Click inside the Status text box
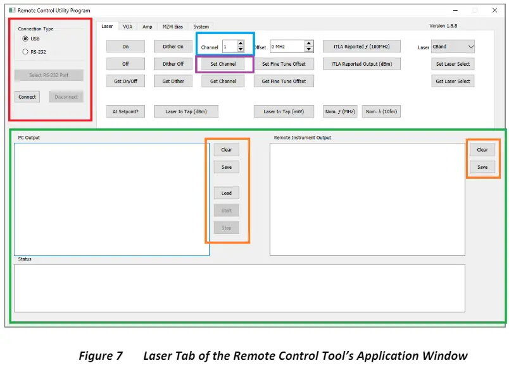The height and width of the screenshot is (368, 509). [x=239, y=288]
